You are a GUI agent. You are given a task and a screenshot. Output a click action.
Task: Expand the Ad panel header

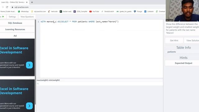point(15,36)
